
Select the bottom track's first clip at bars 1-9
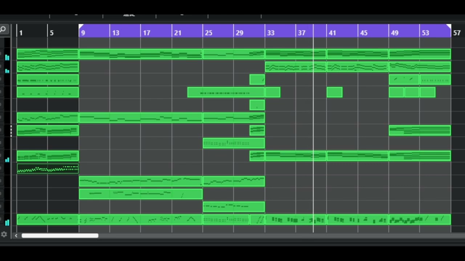[48, 220]
